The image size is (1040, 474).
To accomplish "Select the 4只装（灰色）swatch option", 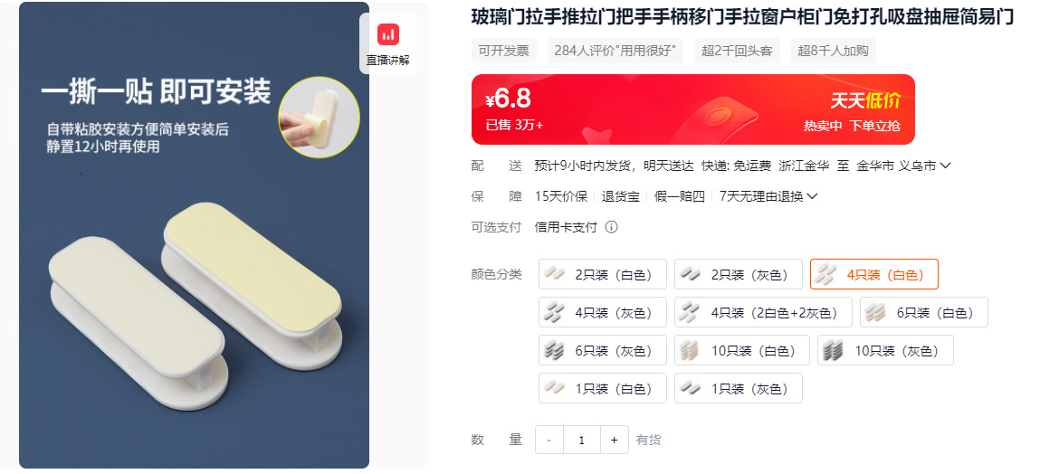I will point(602,312).
